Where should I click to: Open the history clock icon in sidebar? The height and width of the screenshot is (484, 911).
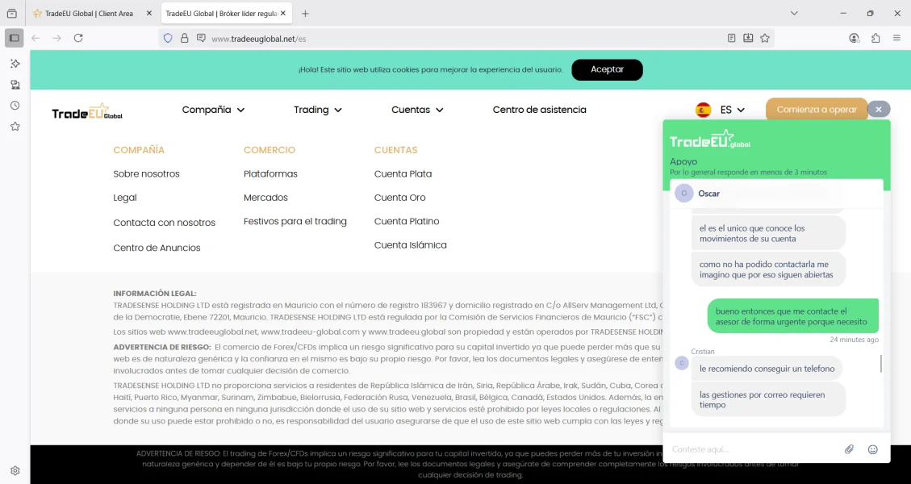(15, 106)
